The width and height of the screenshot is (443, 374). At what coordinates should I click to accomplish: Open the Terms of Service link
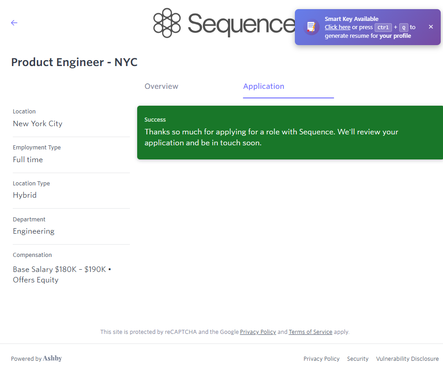tap(310, 332)
